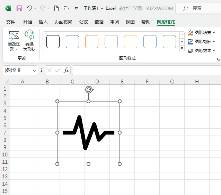Select row 1 header
Image resolution: width=221 pixels, height=195 pixels.
[5, 89]
